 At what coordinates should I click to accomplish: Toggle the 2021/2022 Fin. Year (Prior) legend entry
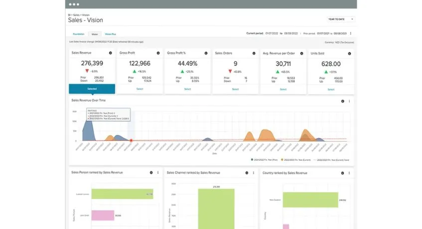(x=264, y=160)
